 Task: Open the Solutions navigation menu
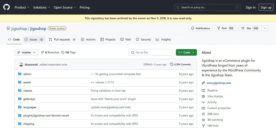coord(42,7)
